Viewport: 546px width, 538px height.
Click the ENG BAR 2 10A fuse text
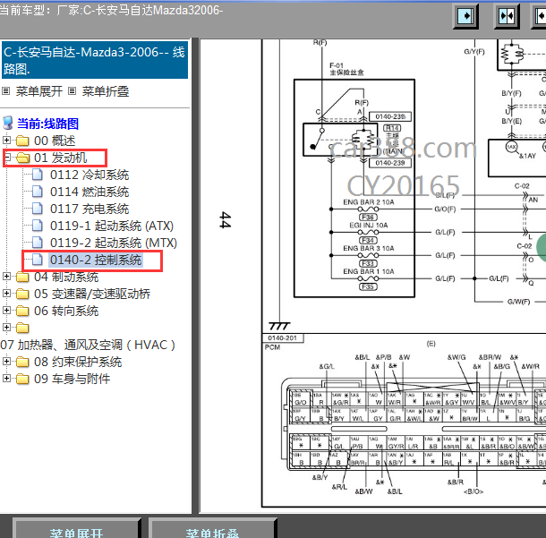369,202
